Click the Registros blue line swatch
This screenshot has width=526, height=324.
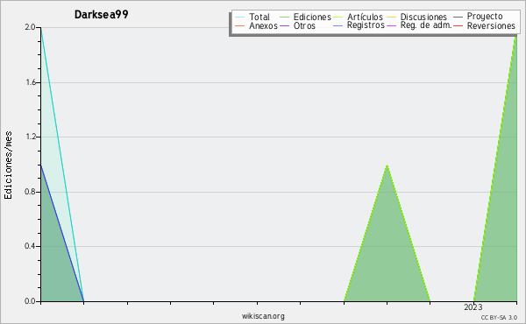pos(338,25)
